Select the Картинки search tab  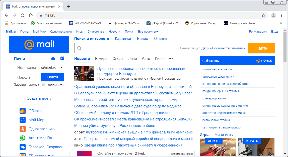123,39
